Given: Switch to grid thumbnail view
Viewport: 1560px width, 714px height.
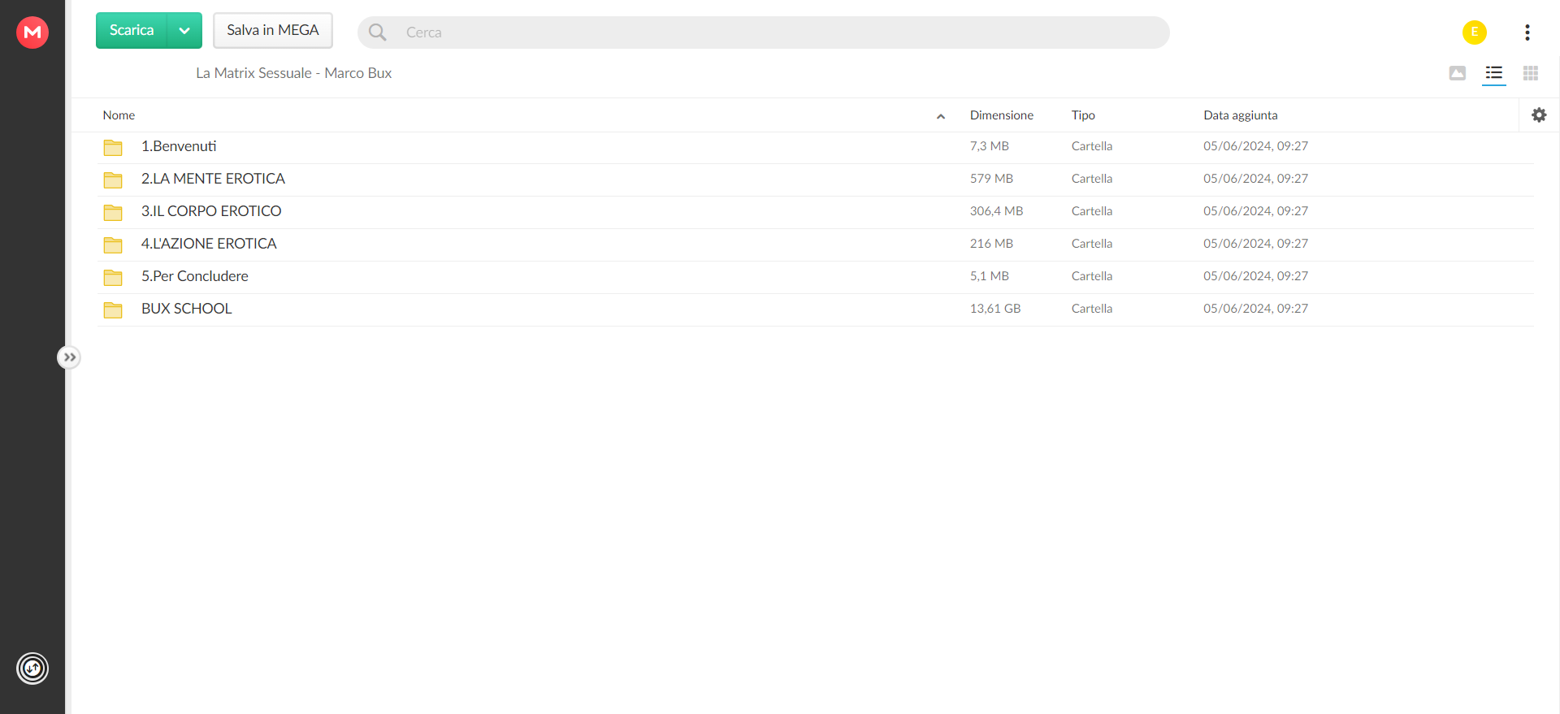Looking at the screenshot, I should (x=1531, y=73).
